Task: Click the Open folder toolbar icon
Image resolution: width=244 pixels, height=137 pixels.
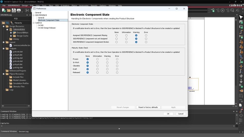Action: pos(9,10)
